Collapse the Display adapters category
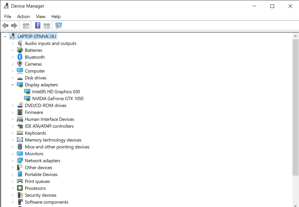This screenshot has width=299, height=207. point(13,85)
